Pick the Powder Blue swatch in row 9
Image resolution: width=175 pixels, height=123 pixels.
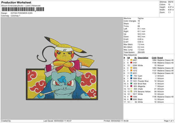131,81
